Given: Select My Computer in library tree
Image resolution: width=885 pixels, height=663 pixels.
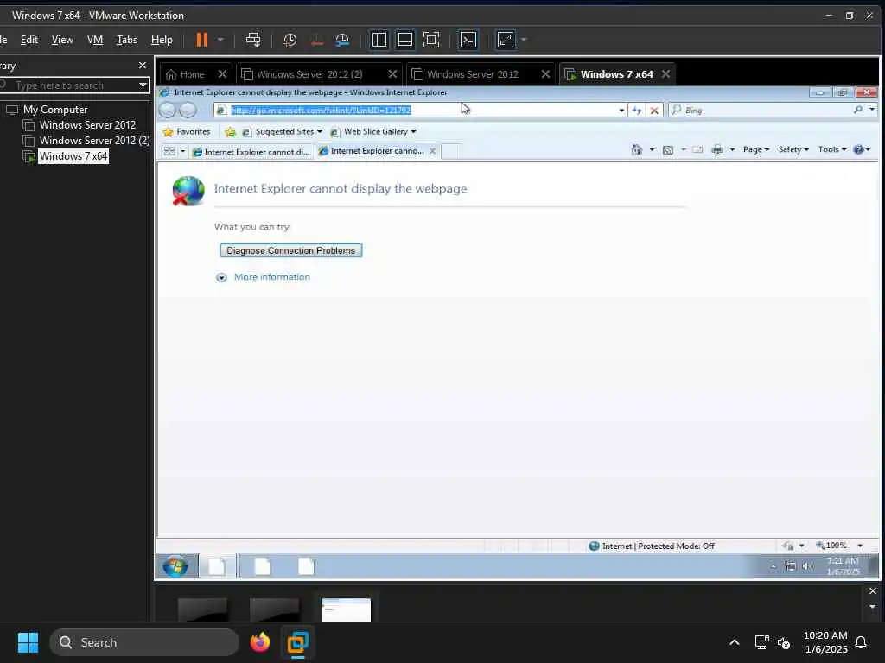Looking at the screenshot, I should pos(55,110).
